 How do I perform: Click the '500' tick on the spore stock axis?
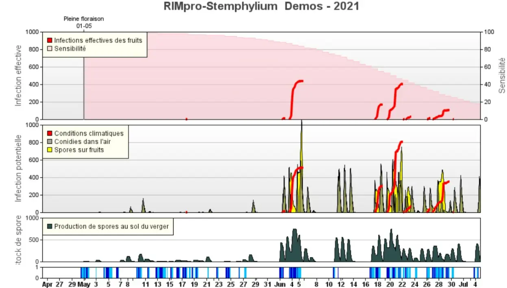point(35,240)
